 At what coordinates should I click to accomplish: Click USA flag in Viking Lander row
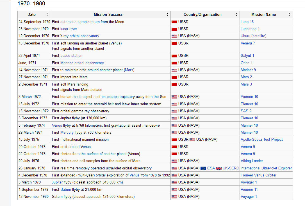tap(174, 161)
